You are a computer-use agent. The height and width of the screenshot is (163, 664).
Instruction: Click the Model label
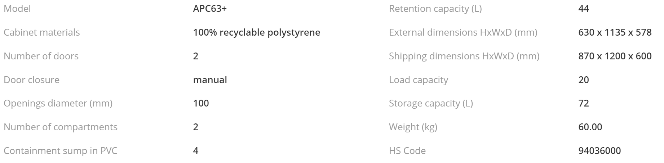[17, 9]
